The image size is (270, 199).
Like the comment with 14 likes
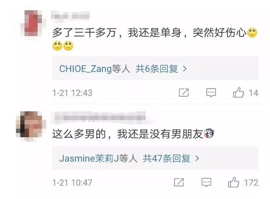click(x=238, y=92)
